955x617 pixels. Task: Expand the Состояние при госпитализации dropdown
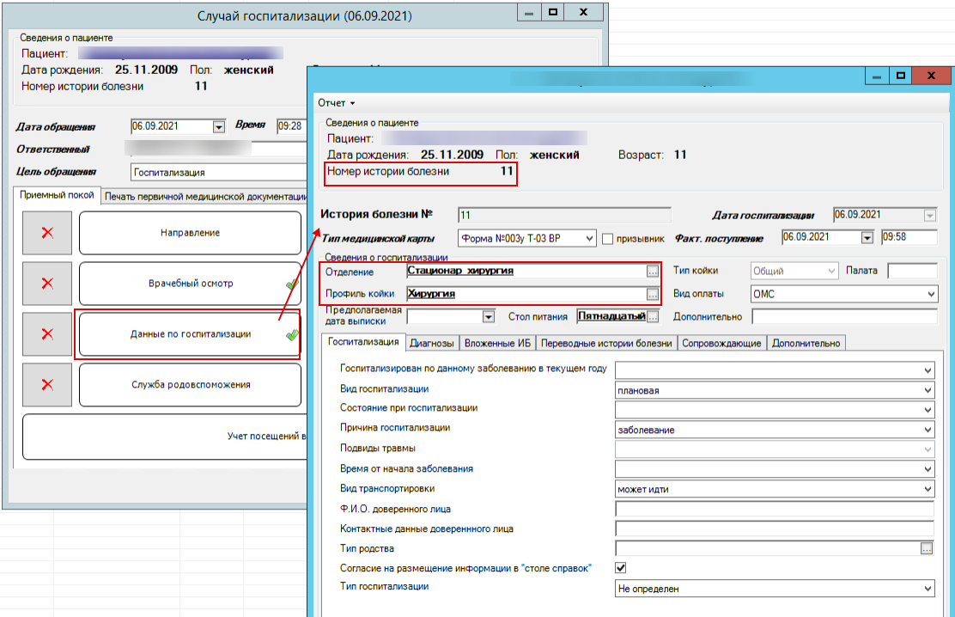(x=928, y=410)
